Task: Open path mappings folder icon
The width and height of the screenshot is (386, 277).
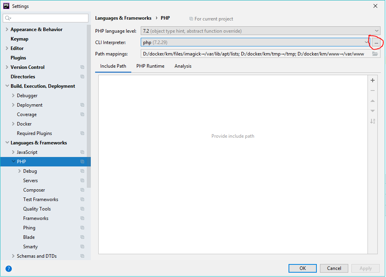Action: pos(375,54)
